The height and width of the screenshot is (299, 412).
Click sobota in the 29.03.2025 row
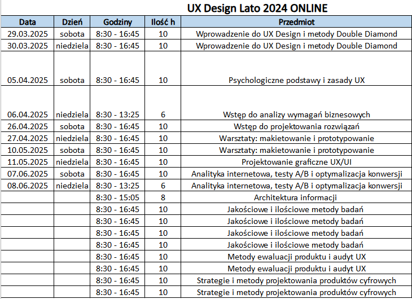[72, 34]
